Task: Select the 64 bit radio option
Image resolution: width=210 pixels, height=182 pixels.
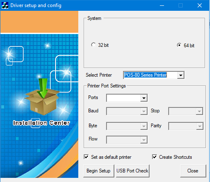Action: 179,45
